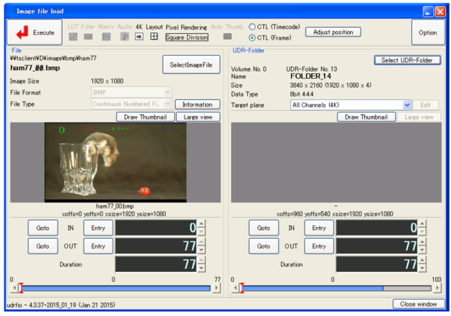The height and width of the screenshot is (316, 451).
Task: Click the grayed-out Auto Thumb icon
Action: pos(228,37)
